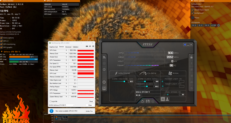Click the Fan Speed slider handle

click(168, 95)
